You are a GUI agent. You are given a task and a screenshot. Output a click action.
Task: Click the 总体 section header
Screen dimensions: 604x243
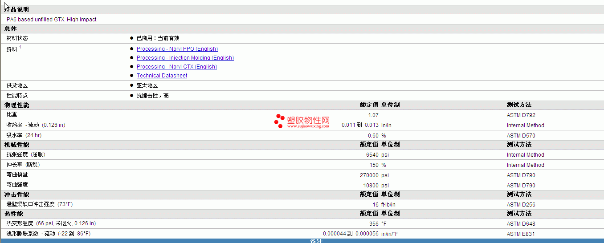tap(11, 28)
